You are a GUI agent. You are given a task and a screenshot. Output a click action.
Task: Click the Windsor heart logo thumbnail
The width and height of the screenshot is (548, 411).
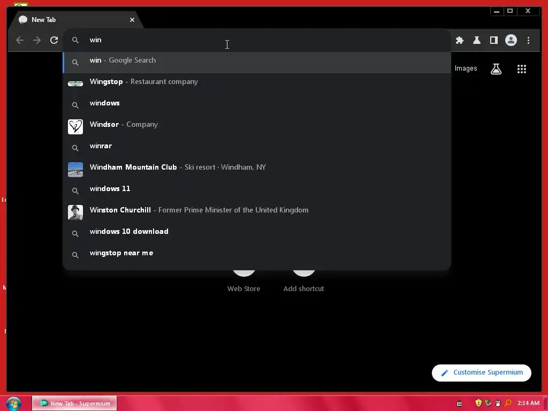75,126
